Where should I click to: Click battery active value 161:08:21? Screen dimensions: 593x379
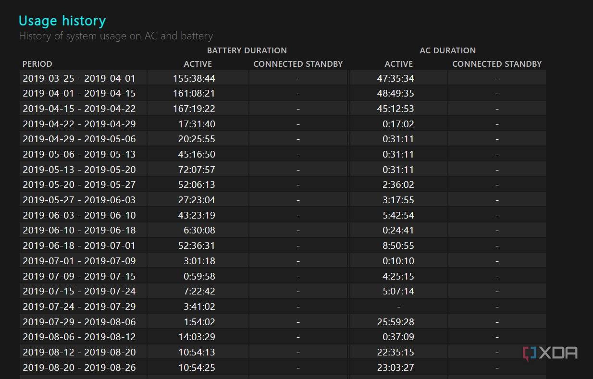tap(194, 93)
